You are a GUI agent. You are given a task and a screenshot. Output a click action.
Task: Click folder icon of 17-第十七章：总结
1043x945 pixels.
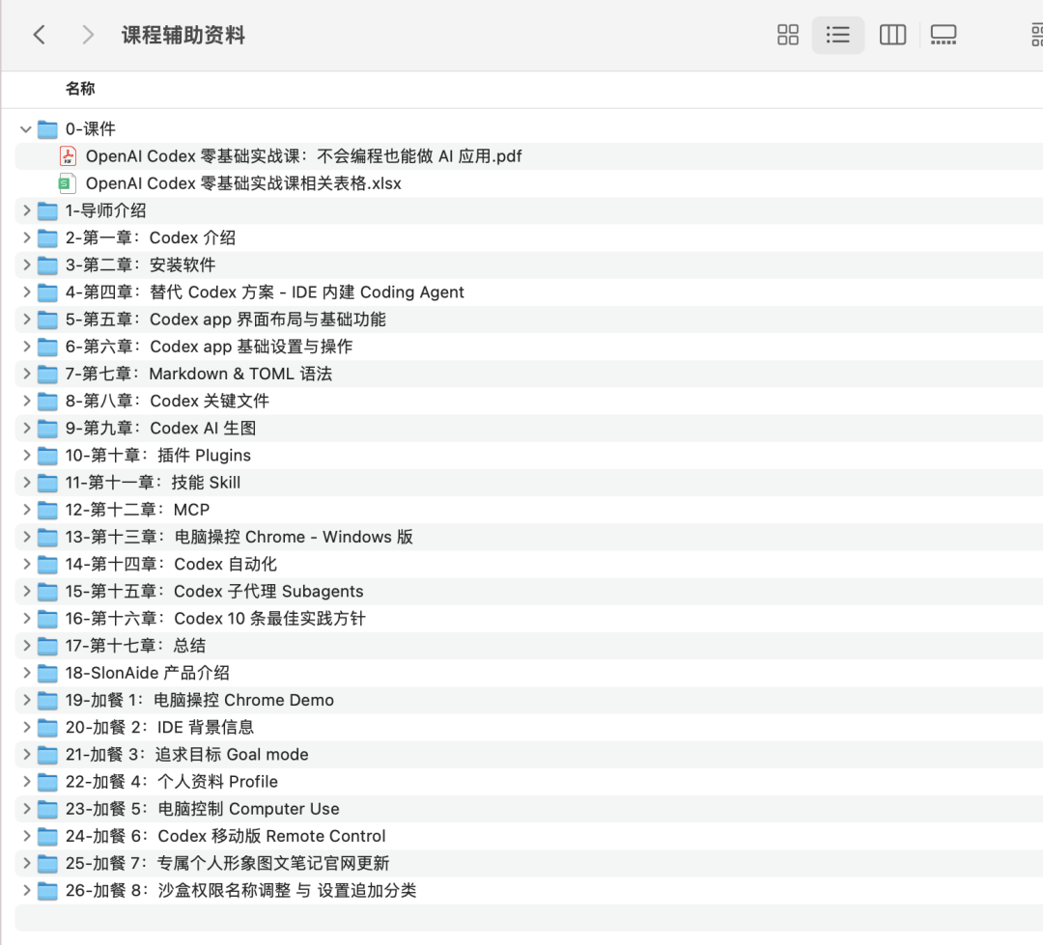coord(47,646)
